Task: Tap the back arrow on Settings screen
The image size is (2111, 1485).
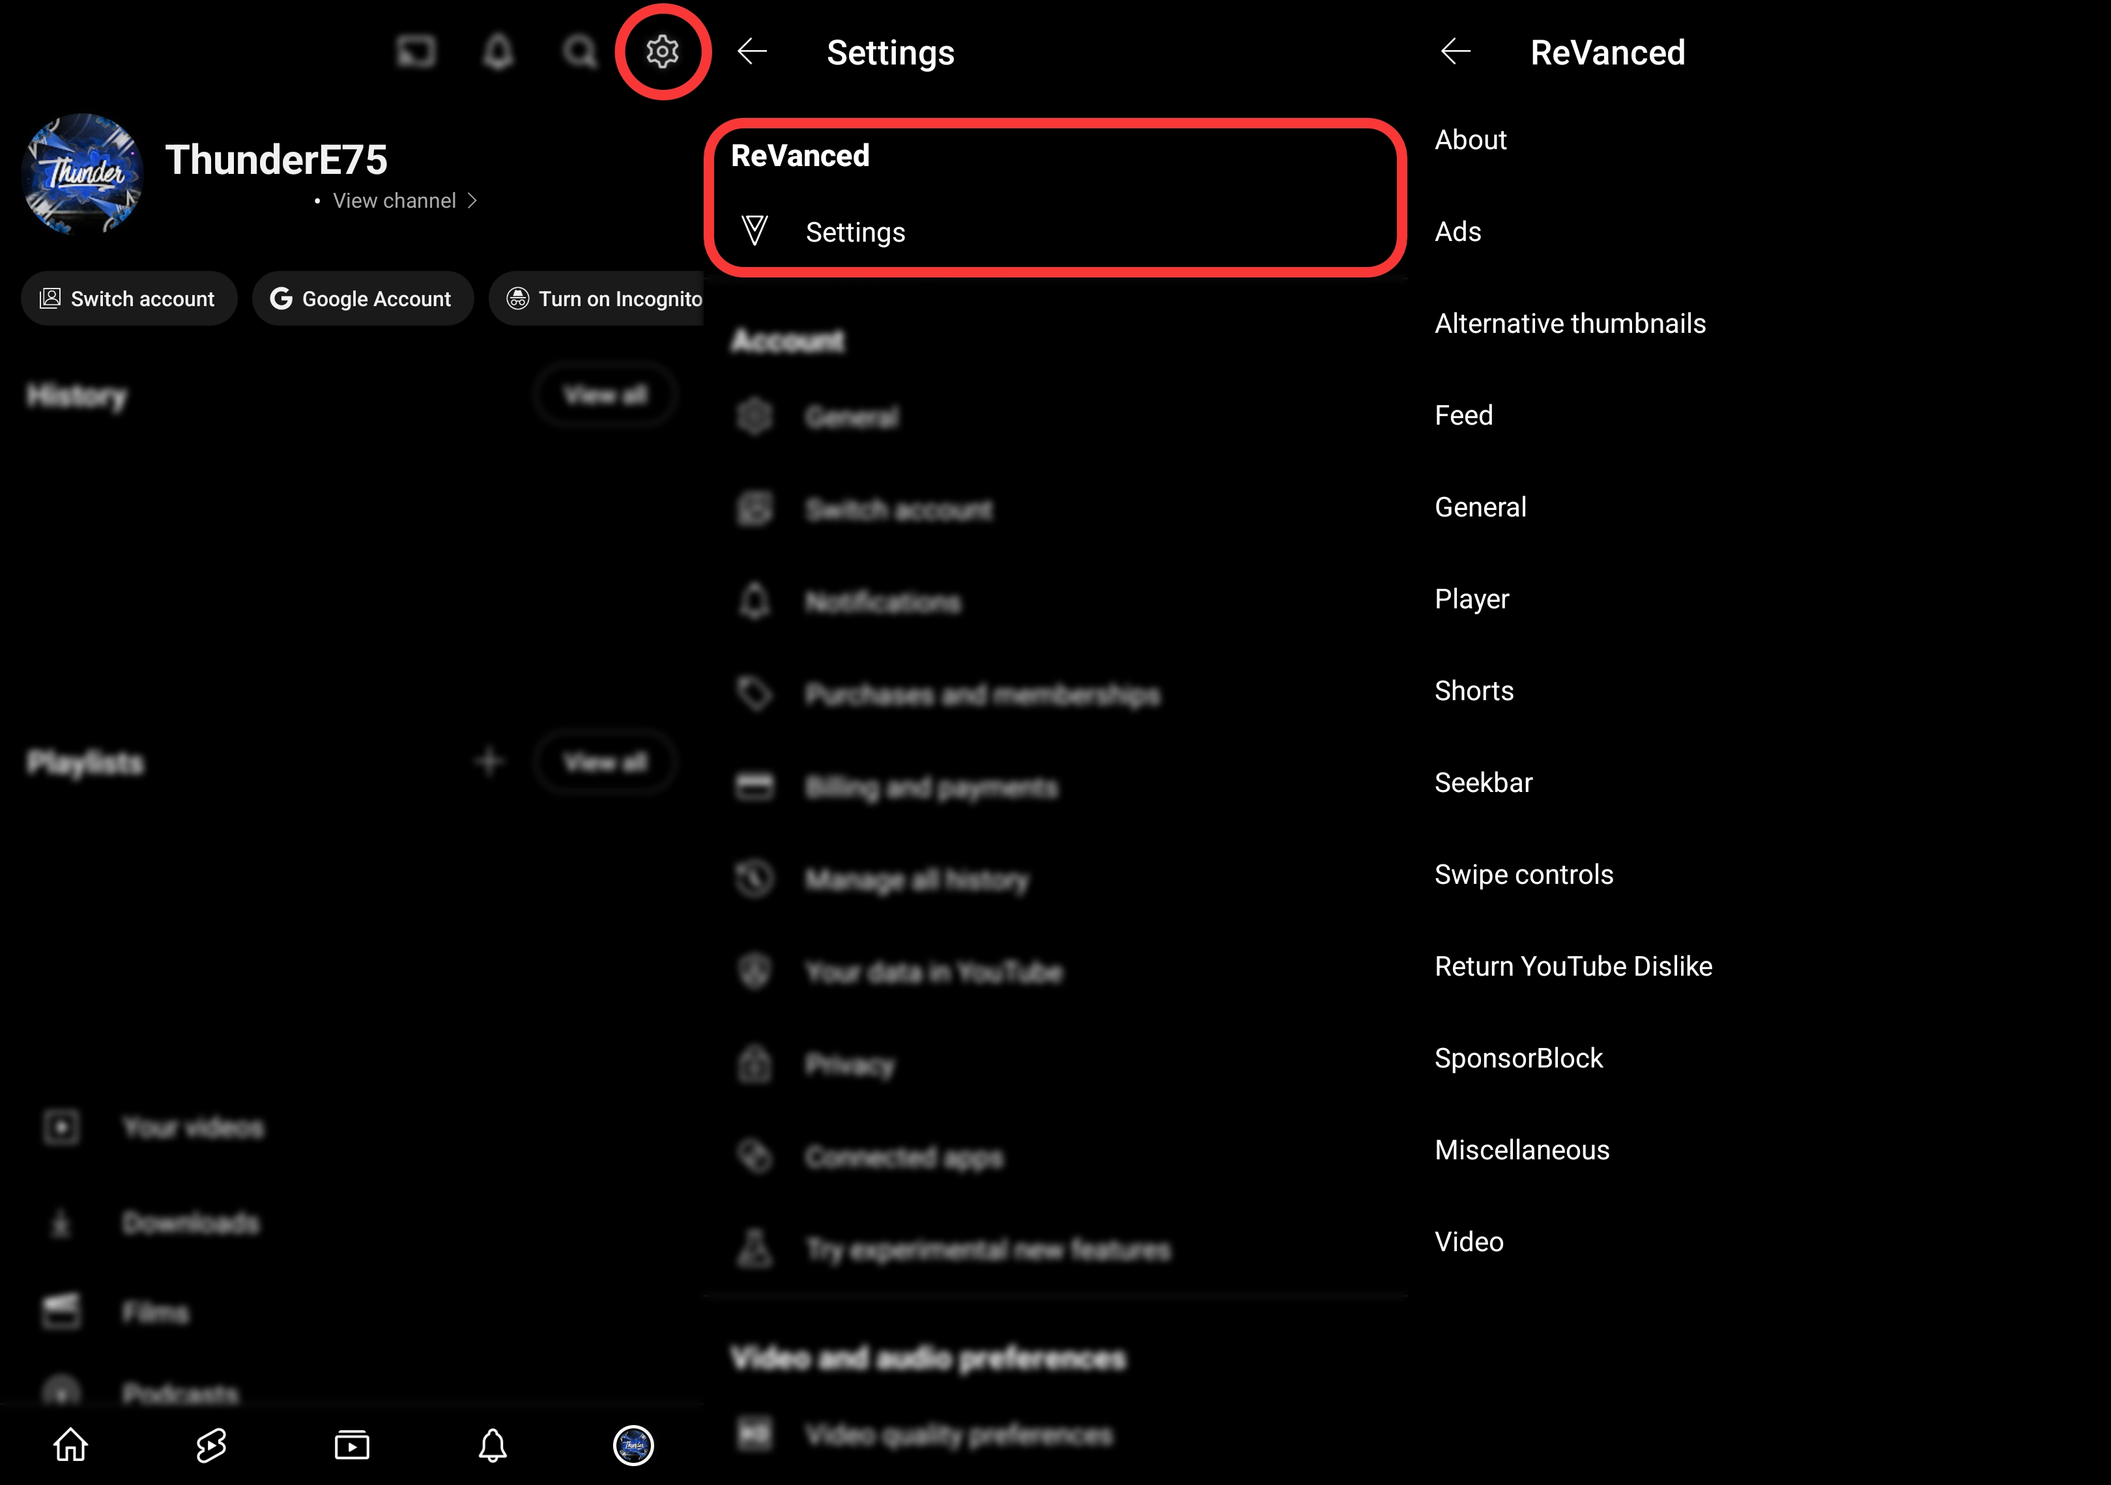Action: [x=752, y=52]
